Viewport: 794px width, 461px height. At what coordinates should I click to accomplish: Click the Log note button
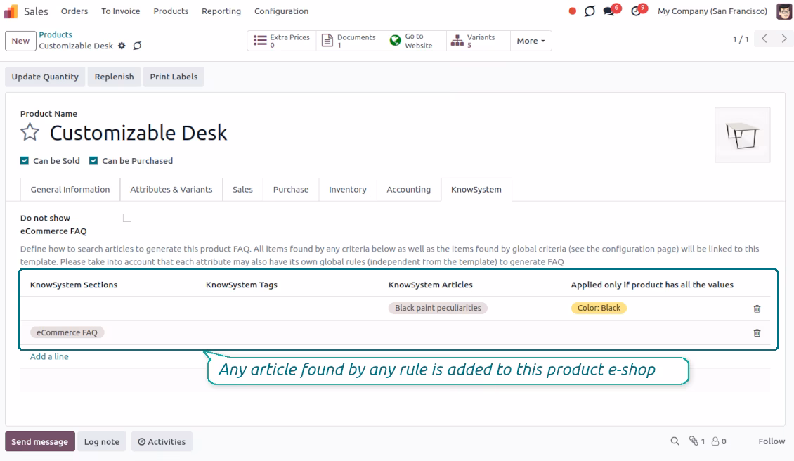(102, 441)
